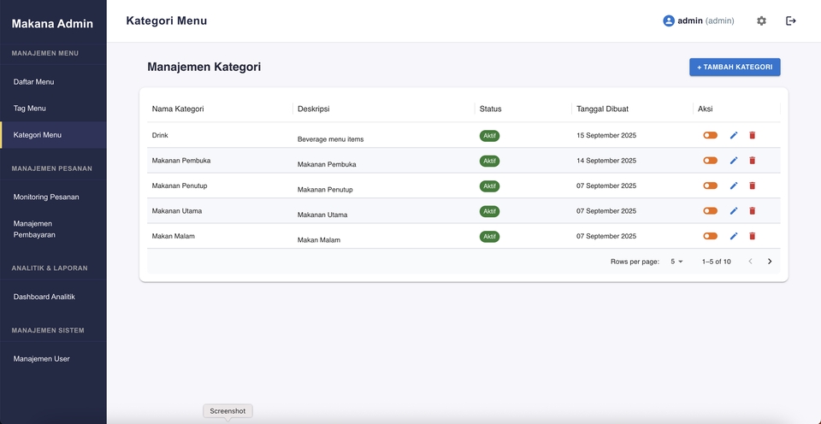The width and height of the screenshot is (821, 424).
Task: Click the Aktif status badge for Drink
Action: [x=489, y=135]
